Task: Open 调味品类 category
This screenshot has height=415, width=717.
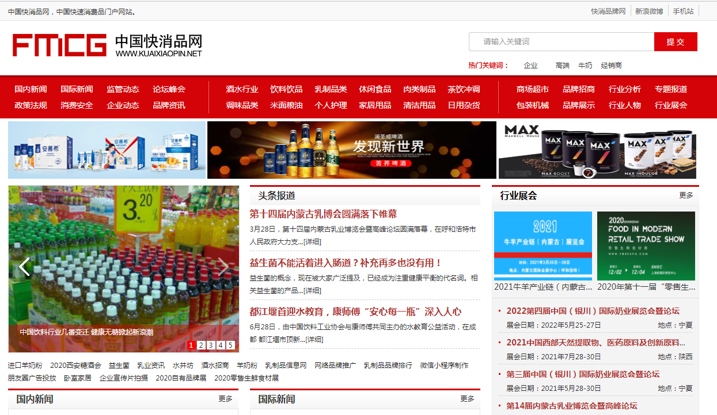Action: (242, 105)
